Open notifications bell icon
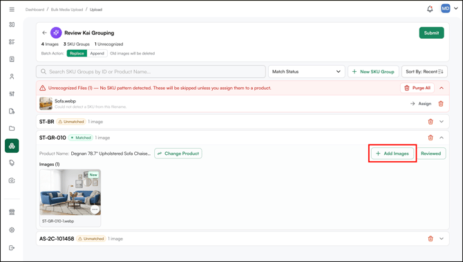 (x=430, y=9)
